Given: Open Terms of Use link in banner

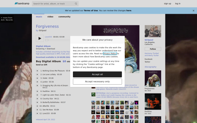Looking at the screenshot, I should (91, 10).
